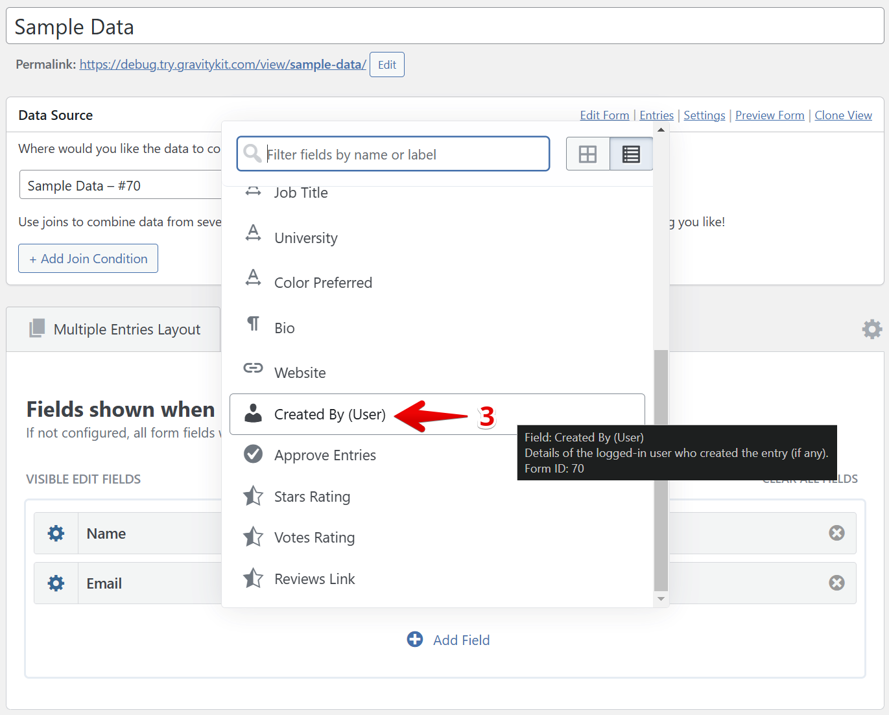Click the field list scrollbar thumb
889x715 pixels.
click(x=661, y=471)
